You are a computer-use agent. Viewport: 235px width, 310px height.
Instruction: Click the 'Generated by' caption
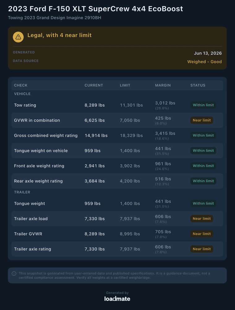(x=117, y=293)
